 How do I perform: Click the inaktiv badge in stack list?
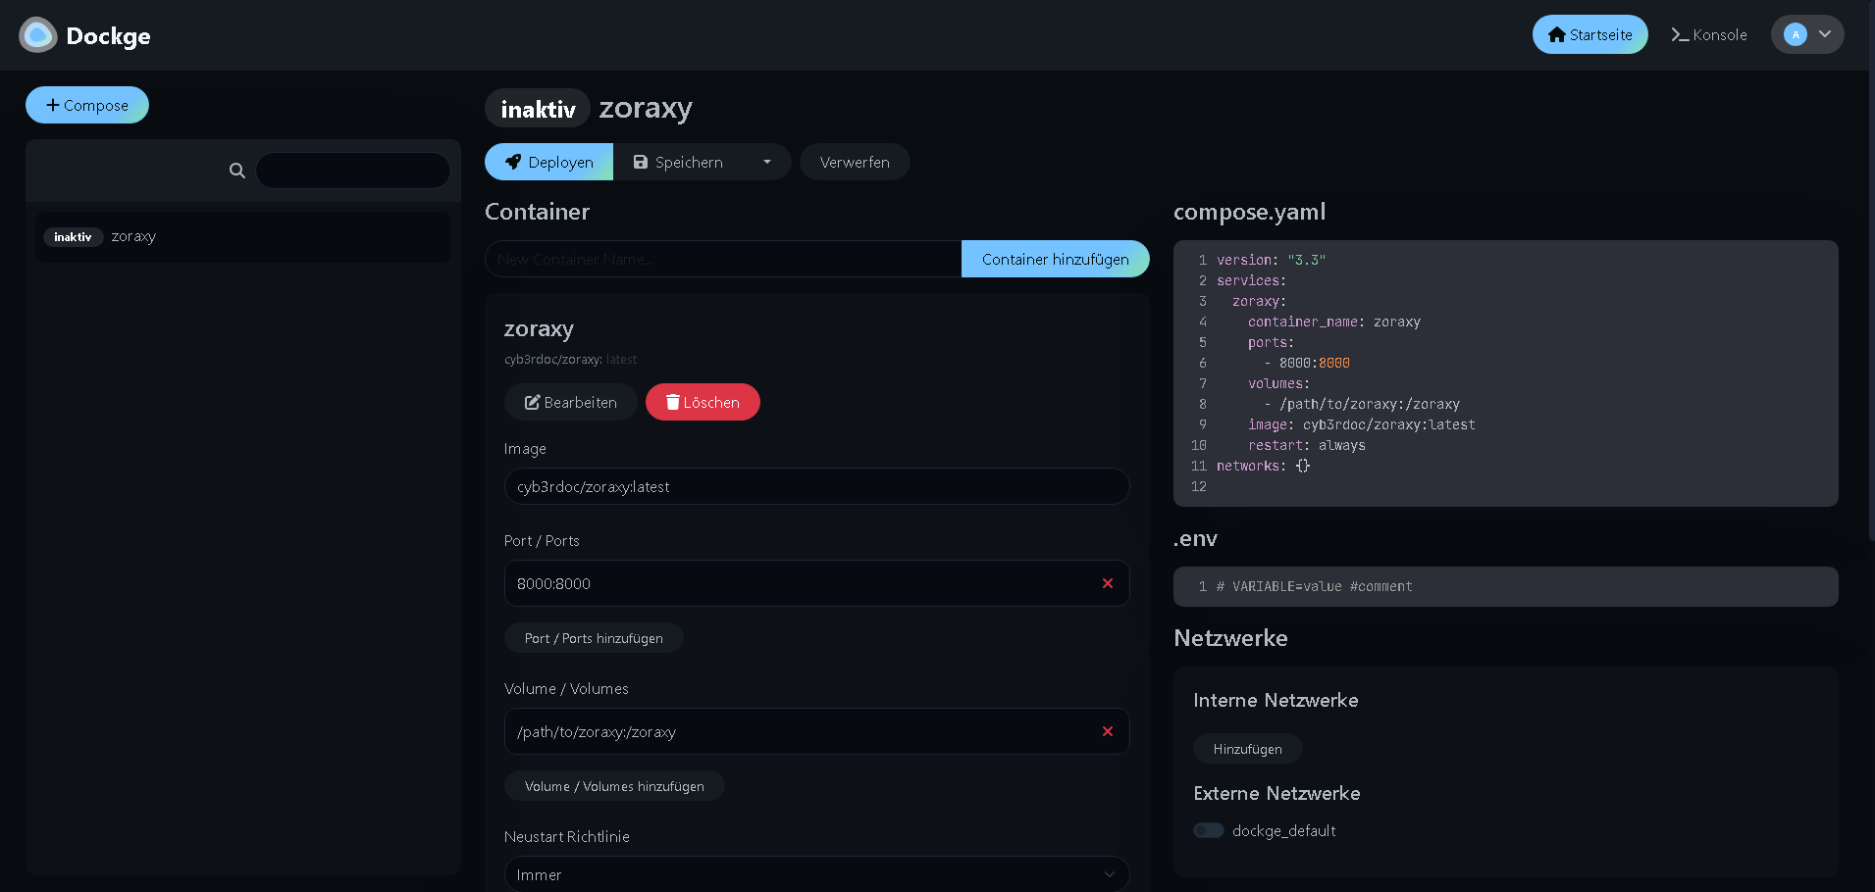click(73, 237)
